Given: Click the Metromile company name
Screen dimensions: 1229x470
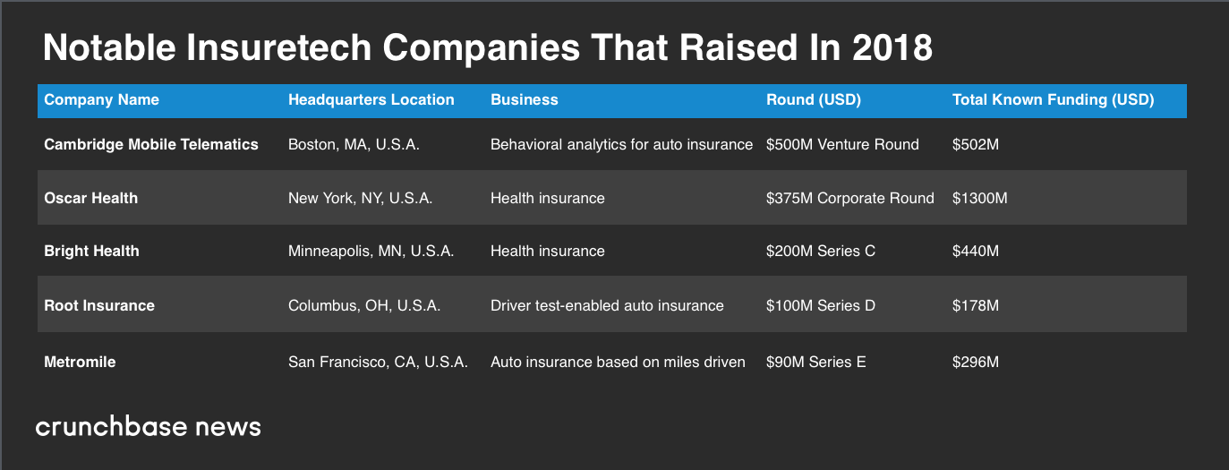Looking at the screenshot, I should pyautogui.click(x=80, y=362).
